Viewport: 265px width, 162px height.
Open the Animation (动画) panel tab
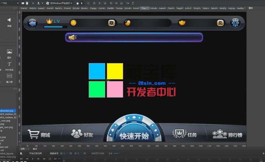pos(23,149)
